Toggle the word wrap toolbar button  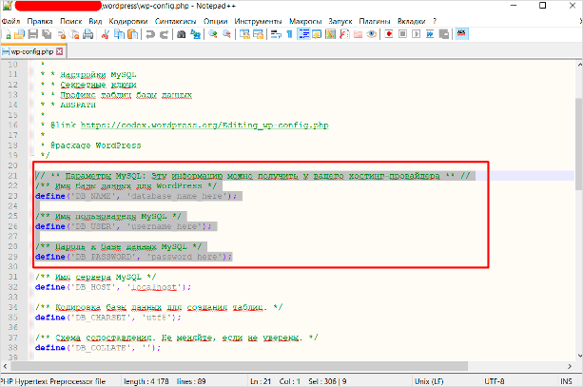pos(274,33)
